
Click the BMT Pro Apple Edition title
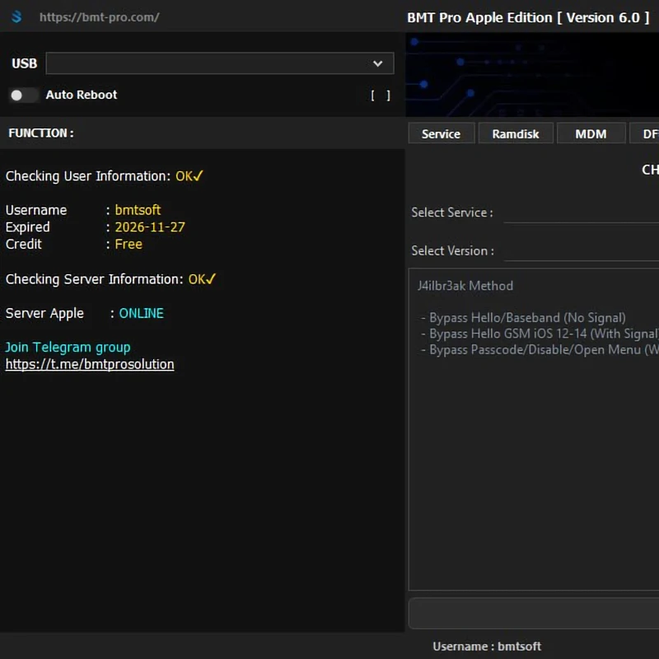tap(528, 17)
